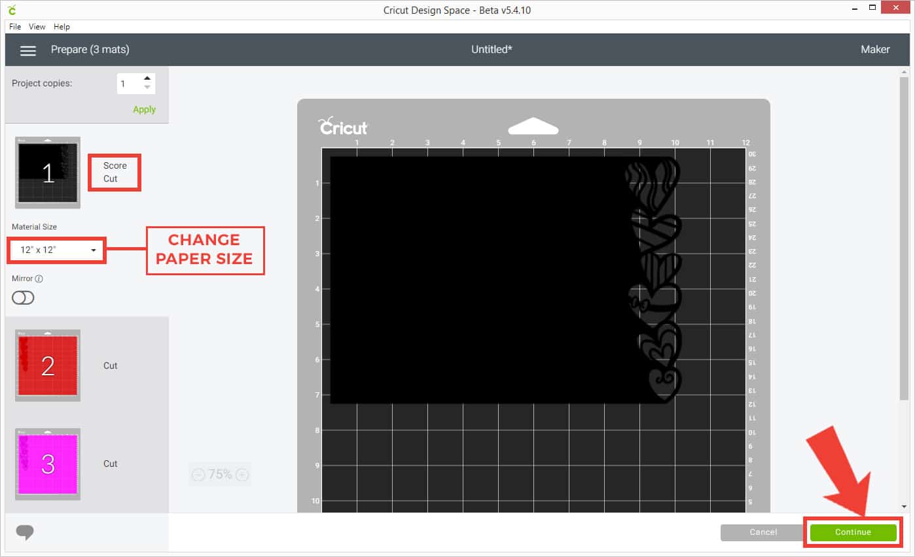Close the window with the red X
This screenshot has height=557, width=915.
point(896,8)
